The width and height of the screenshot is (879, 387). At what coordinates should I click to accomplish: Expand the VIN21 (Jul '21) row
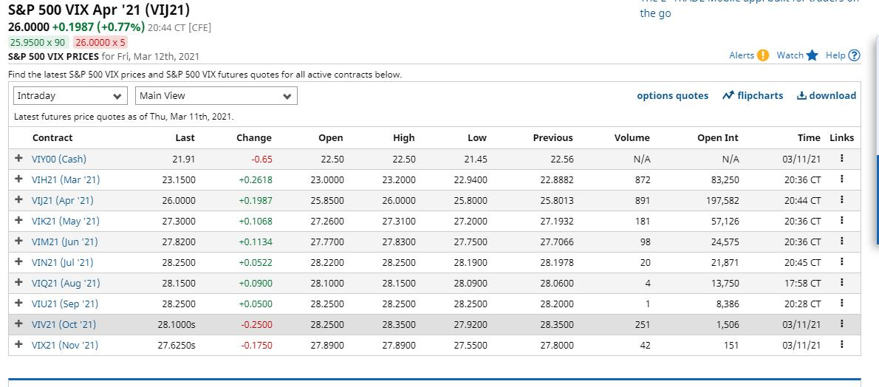(19, 262)
